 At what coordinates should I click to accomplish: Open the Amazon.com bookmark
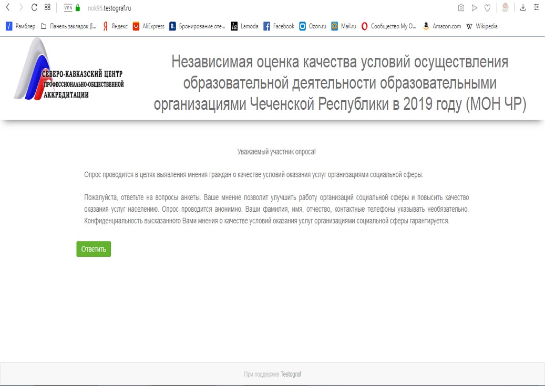click(442, 26)
